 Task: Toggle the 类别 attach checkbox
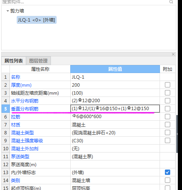pos(168,180)
